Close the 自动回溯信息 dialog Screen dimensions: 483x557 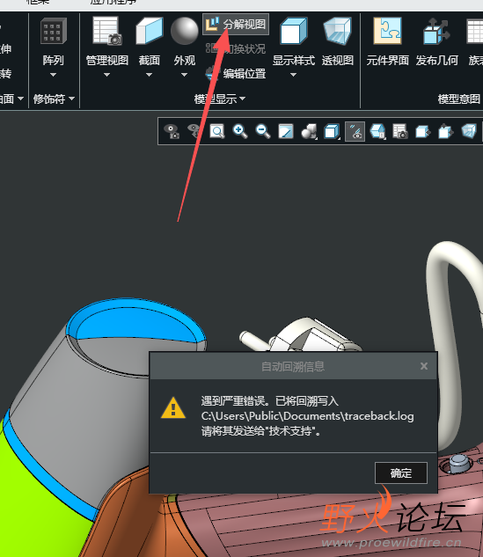tap(424, 366)
